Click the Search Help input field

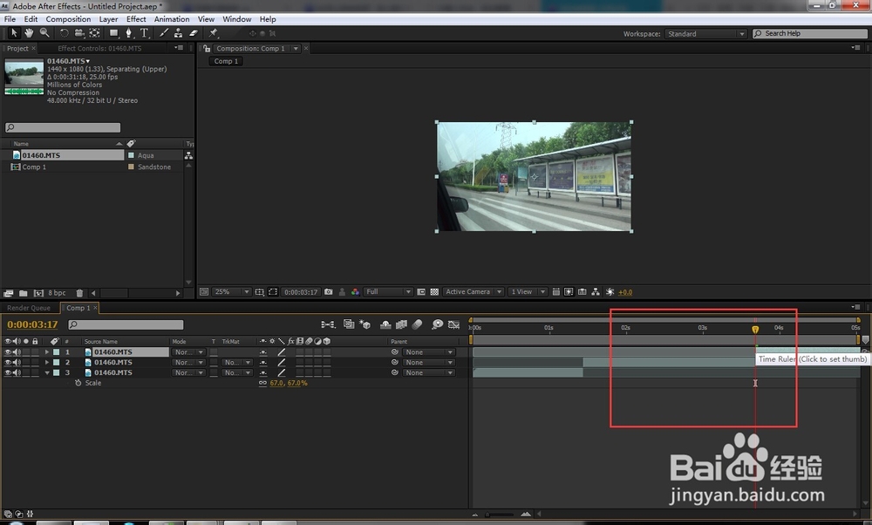click(811, 34)
